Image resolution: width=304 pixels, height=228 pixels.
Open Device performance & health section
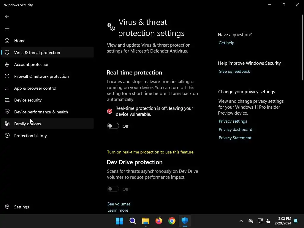pos(47,112)
